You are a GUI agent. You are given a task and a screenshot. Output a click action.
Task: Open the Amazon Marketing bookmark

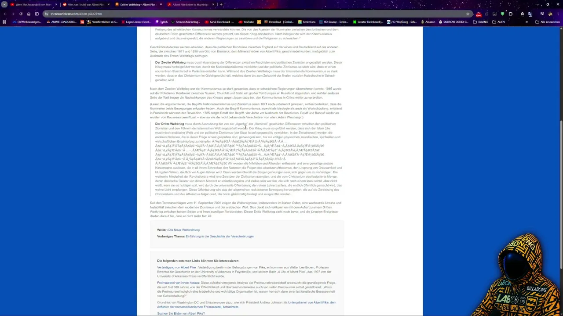click(x=185, y=22)
